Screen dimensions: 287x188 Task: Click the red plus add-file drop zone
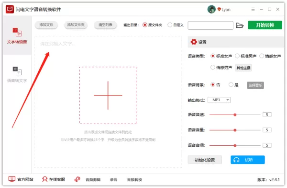[108, 95]
